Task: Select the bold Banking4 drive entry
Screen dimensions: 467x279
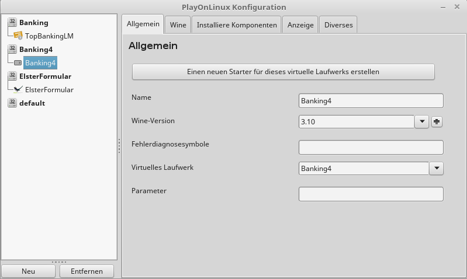Action: [x=36, y=50]
